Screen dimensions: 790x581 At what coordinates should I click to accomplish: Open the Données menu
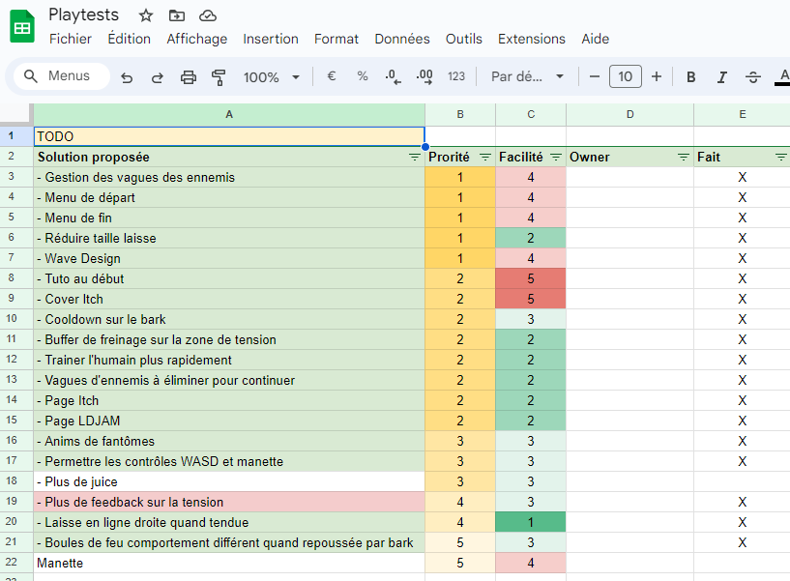pyautogui.click(x=402, y=39)
